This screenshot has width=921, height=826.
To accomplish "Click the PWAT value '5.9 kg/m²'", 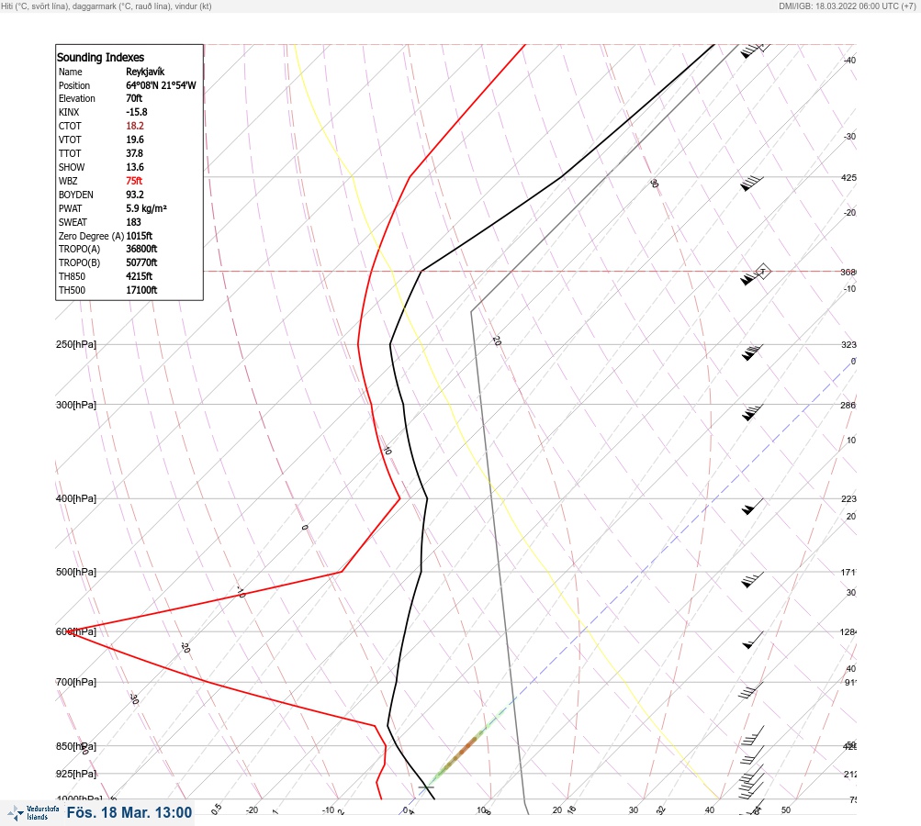I will click(x=146, y=208).
